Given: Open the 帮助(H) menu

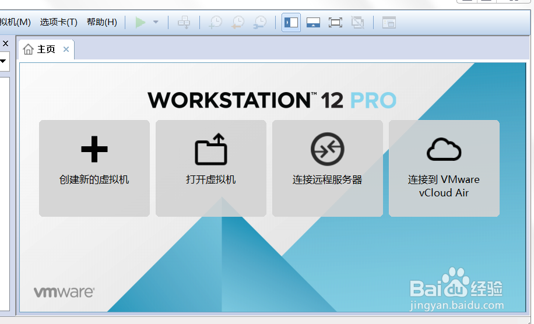Looking at the screenshot, I should click(x=102, y=22).
